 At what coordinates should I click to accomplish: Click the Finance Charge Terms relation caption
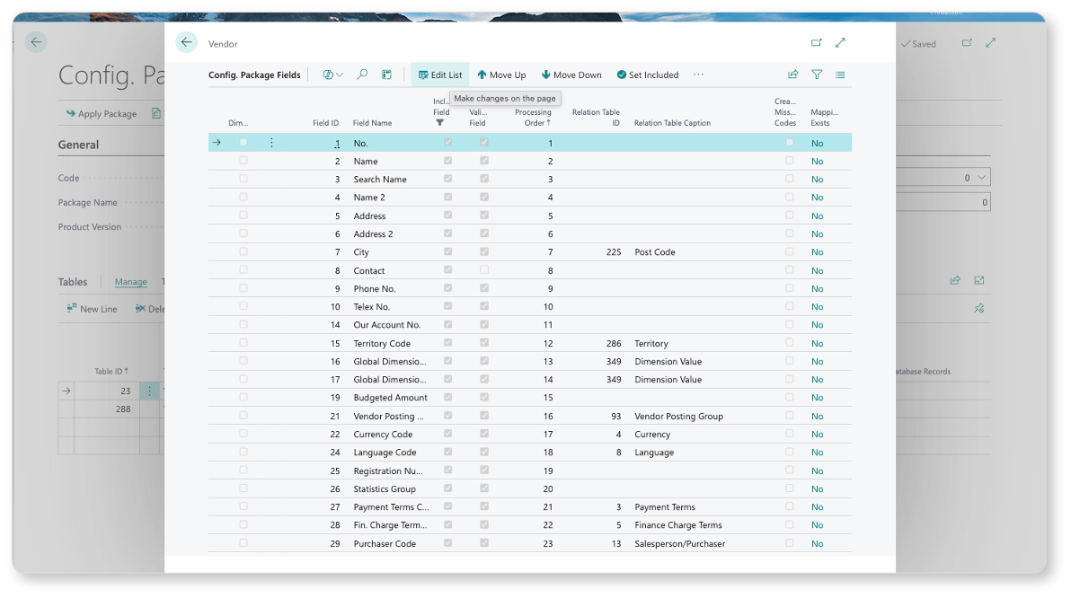pyautogui.click(x=677, y=525)
